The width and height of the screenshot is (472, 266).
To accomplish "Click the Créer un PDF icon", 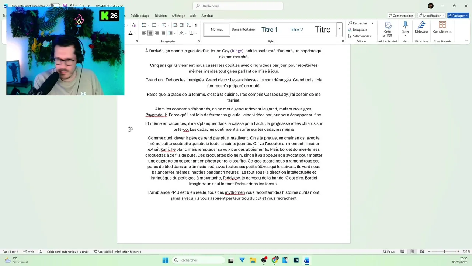I will point(388,29).
